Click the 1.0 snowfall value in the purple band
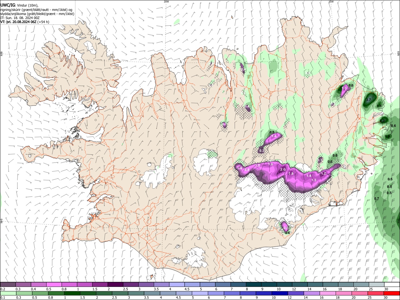Viewport: 400px width, 300px height. (258, 165)
